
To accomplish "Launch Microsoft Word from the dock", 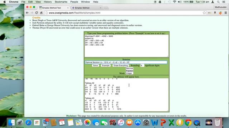I will click(x=155, y=122).
